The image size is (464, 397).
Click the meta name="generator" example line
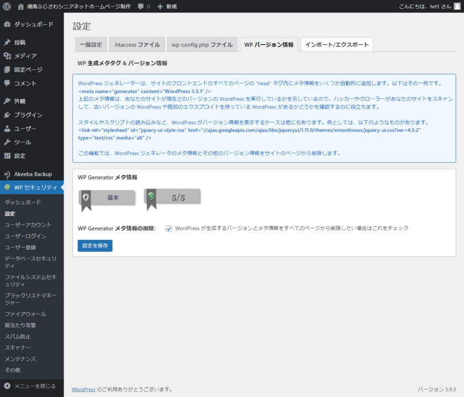[x=144, y=92]
